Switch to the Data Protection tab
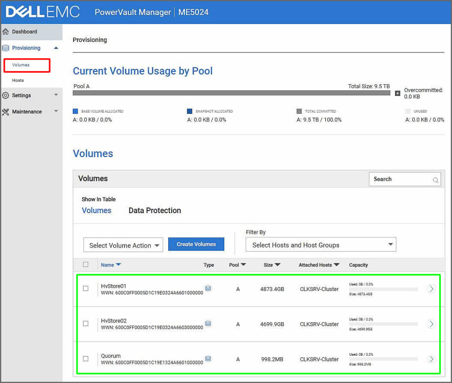This screenshot has height=383, width=452. 155,210
